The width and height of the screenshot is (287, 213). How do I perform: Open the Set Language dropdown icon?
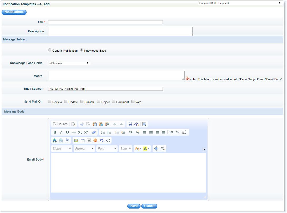click(185, 132)
